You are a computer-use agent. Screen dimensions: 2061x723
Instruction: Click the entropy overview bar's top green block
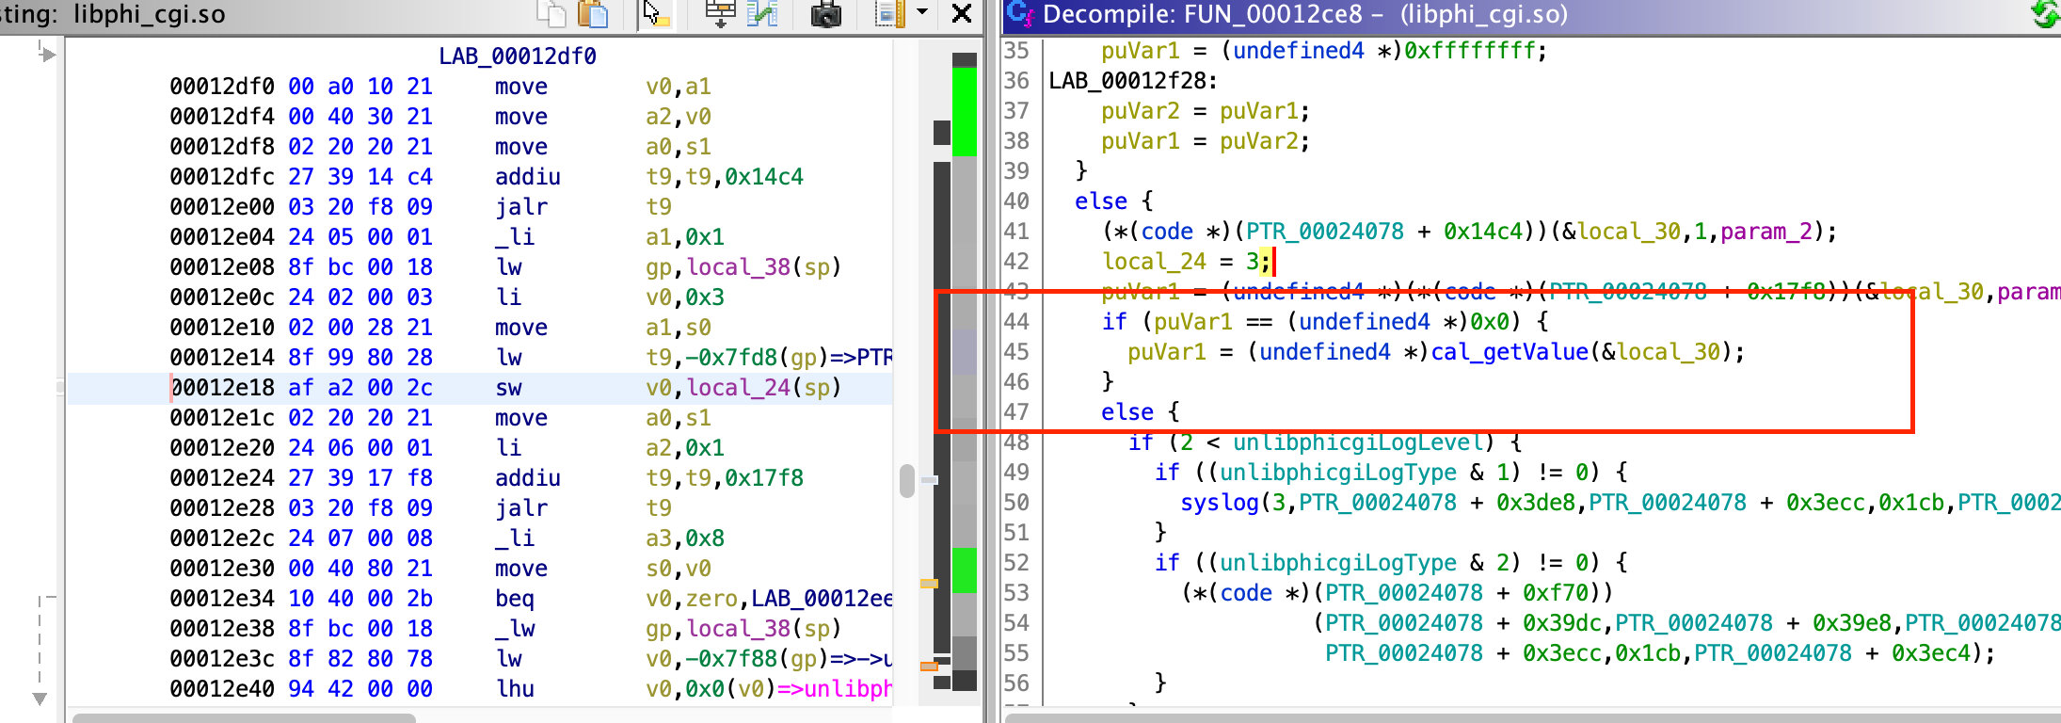pos(965,111)
